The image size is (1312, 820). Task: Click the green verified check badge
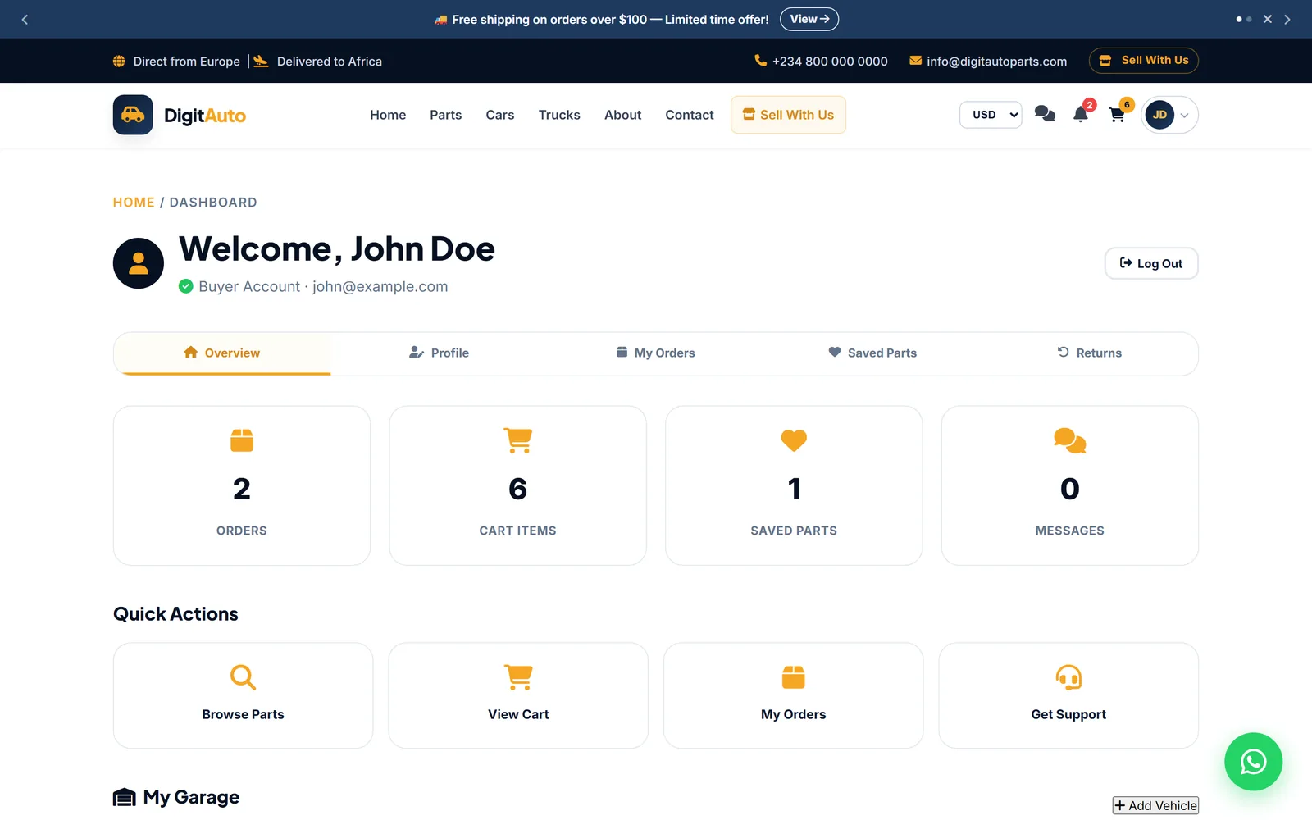point(186,286)
